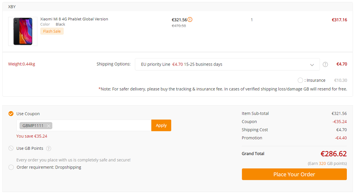The width and height of the screenshot is (355, 194).
Task: Open the EU priority Line shipping selector
Action: coord(227,64)
